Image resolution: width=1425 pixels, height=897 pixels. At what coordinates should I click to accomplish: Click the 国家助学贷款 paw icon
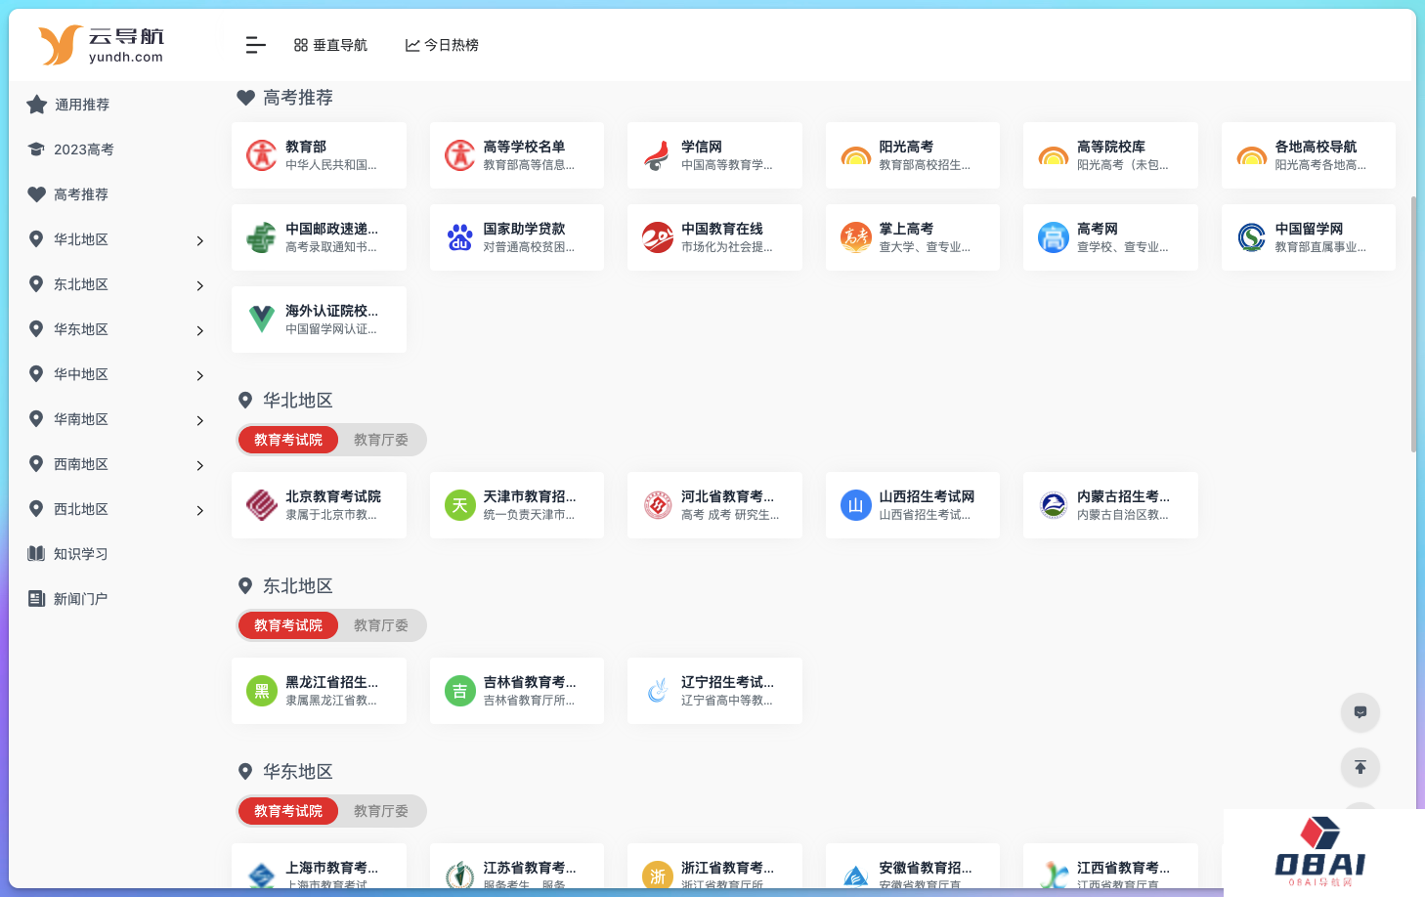pyautogui.click(x=459, y=237)
